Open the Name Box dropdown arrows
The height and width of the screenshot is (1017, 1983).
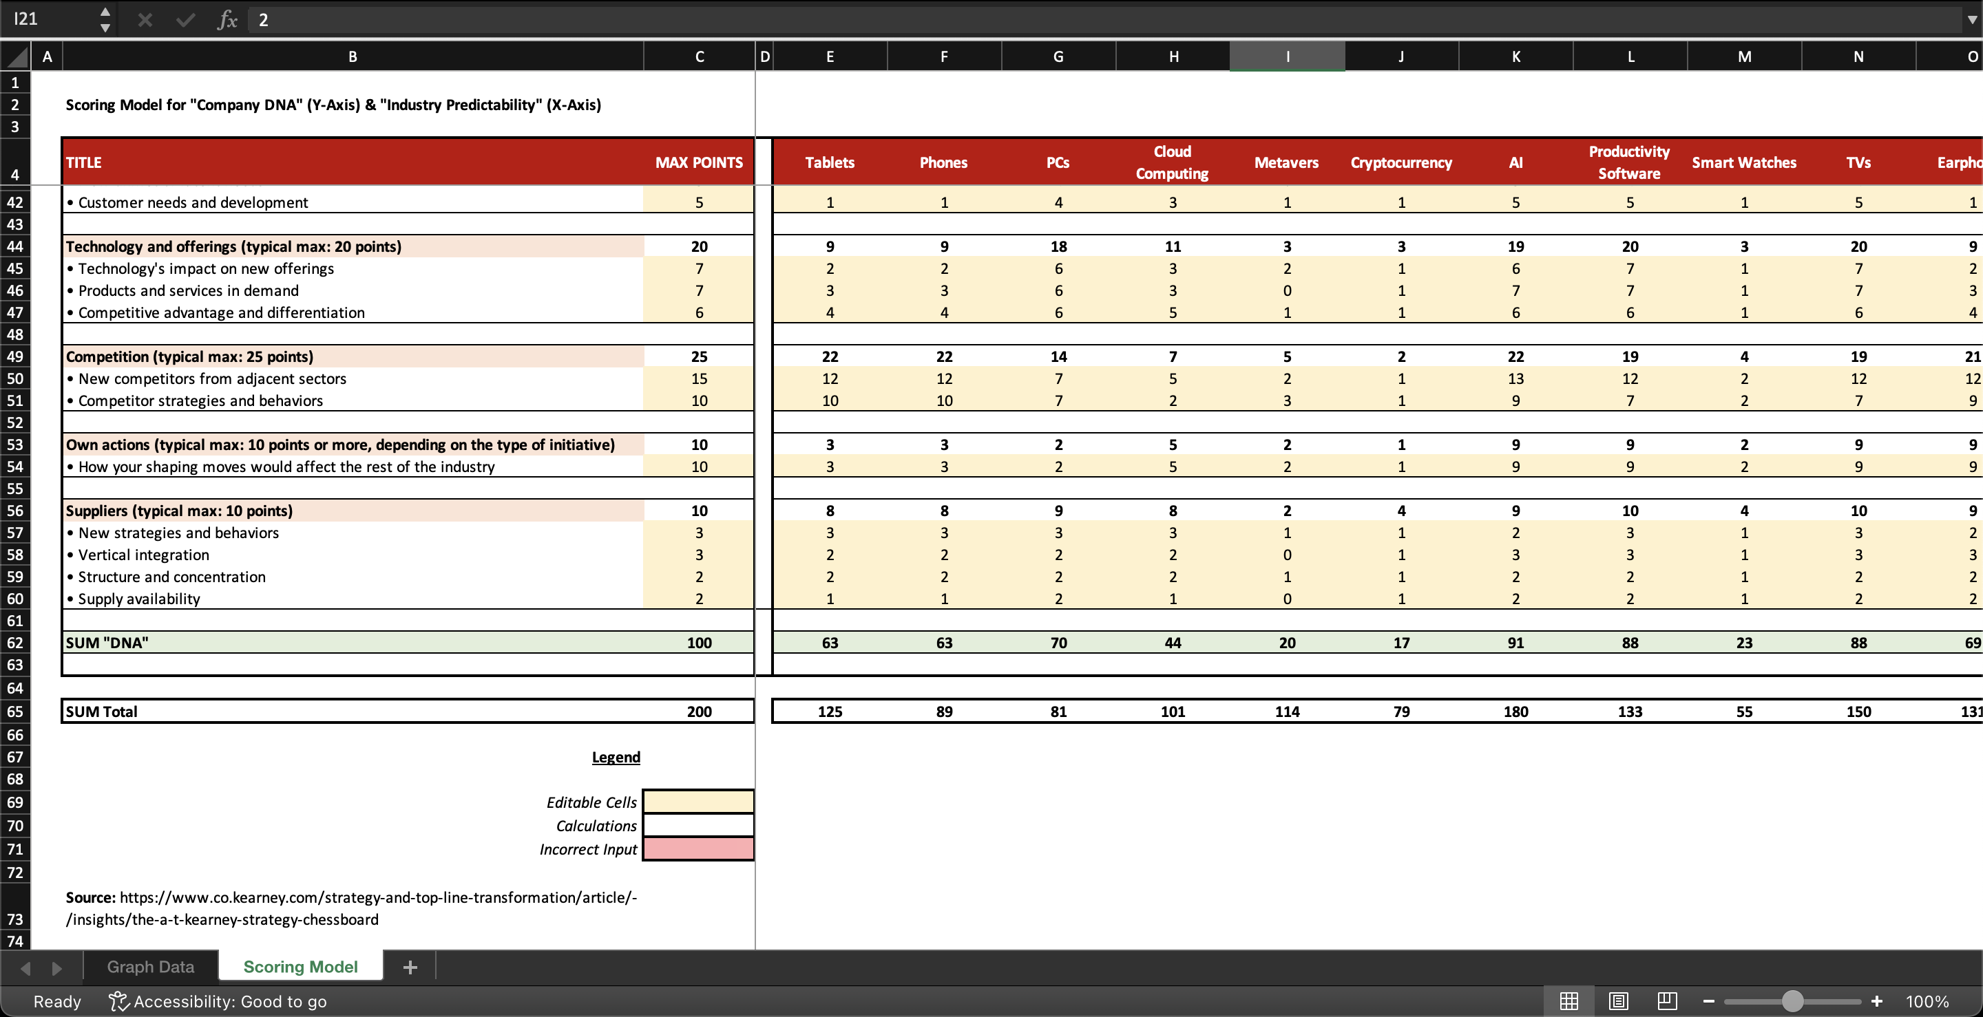[x=105, y=20]
